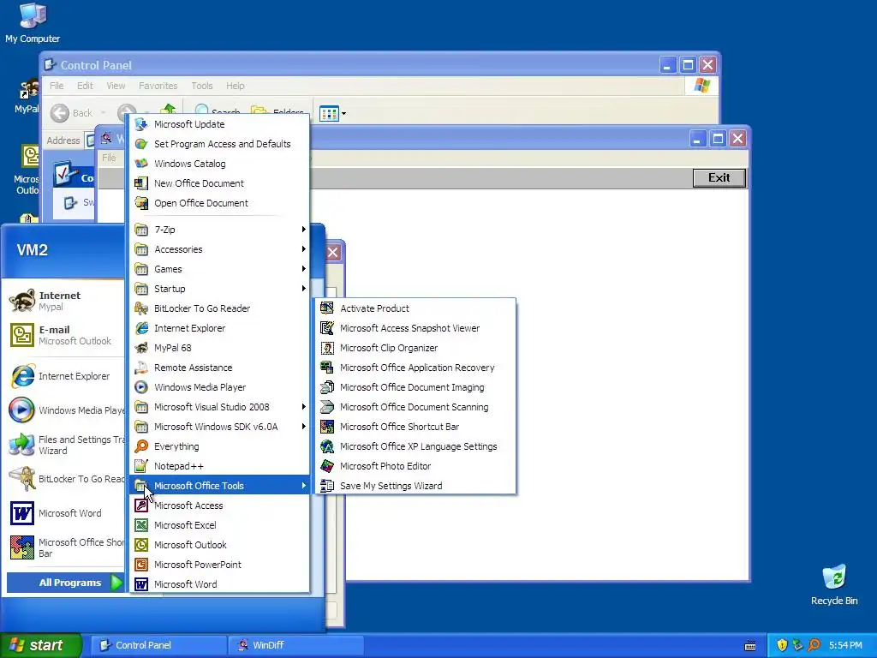
Task: Switch to Control Panel taskbar button
Action: click(x=158, y=645)
